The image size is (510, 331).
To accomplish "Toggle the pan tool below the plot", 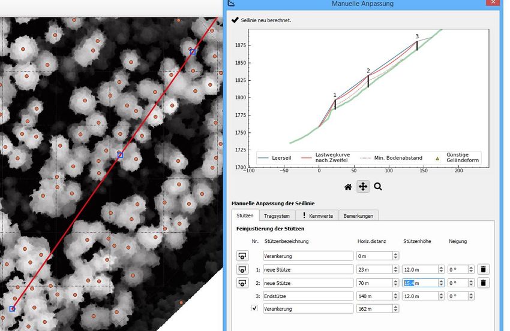I will (362, 187).
